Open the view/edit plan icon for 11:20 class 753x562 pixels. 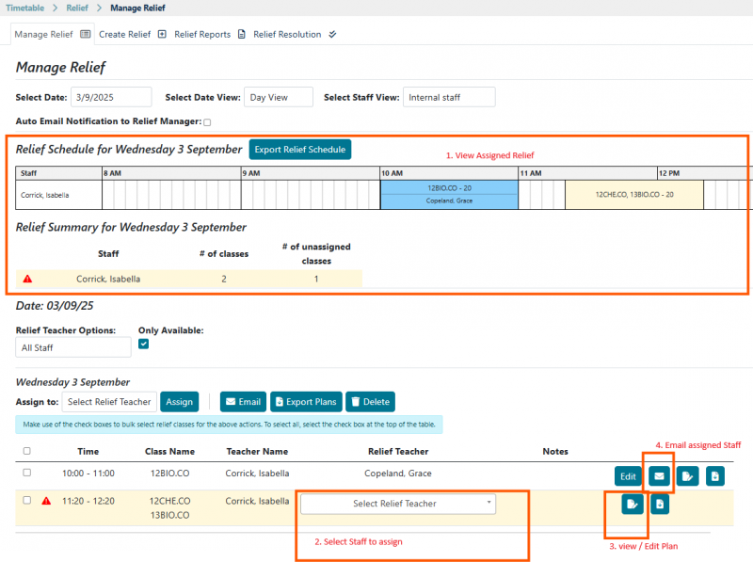point(631,505)
